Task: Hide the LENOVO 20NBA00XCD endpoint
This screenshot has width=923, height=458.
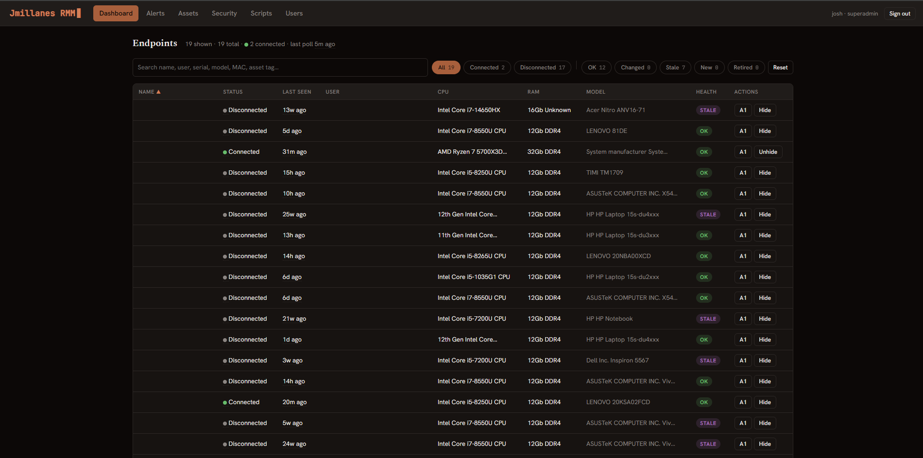Action: [x=765, y=256]
